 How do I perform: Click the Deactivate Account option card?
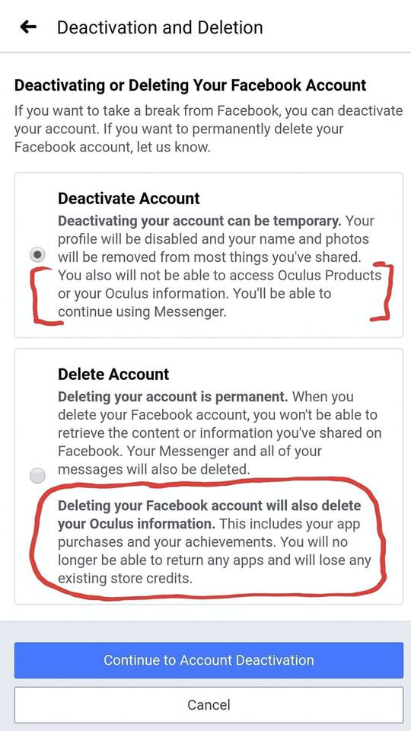coord(209,255)
